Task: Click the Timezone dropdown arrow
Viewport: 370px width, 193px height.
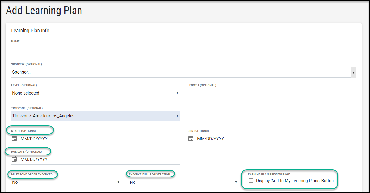Action: tap(177, 116)
